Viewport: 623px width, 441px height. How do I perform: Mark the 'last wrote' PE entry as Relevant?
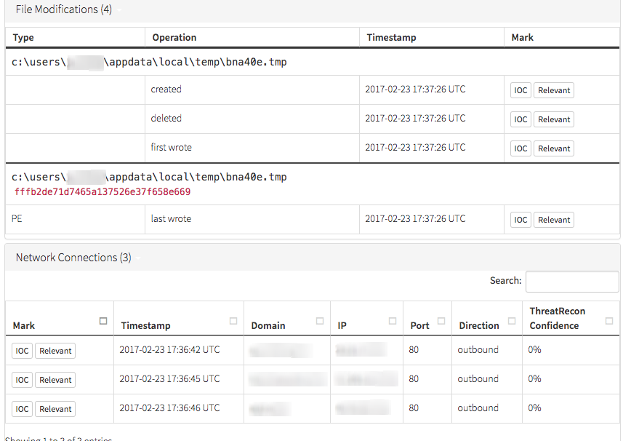[554, 220]
